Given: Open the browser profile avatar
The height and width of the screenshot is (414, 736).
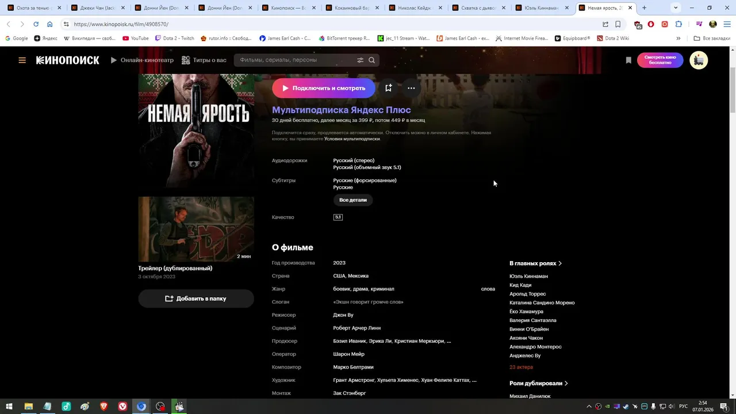Looking at the screenshot, I should 713,24.
